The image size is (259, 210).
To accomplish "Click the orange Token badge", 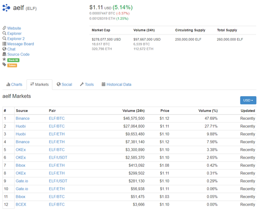I will (12, 66).
